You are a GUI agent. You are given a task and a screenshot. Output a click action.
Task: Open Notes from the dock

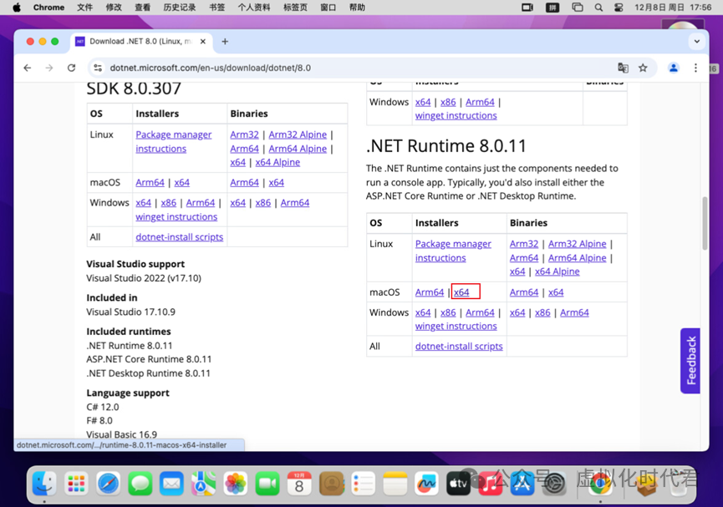point(395,484)
